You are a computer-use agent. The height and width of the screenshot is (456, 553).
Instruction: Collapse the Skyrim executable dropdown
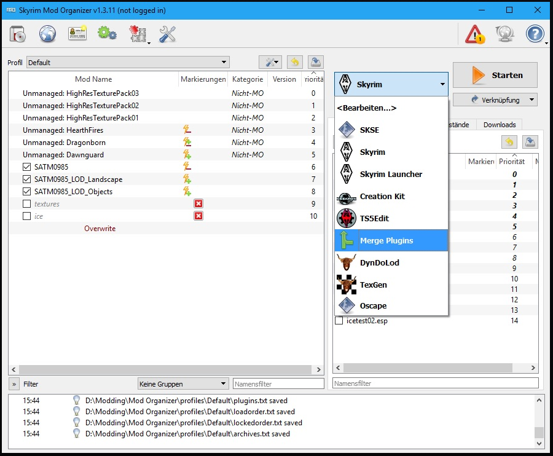click(391, 84)
